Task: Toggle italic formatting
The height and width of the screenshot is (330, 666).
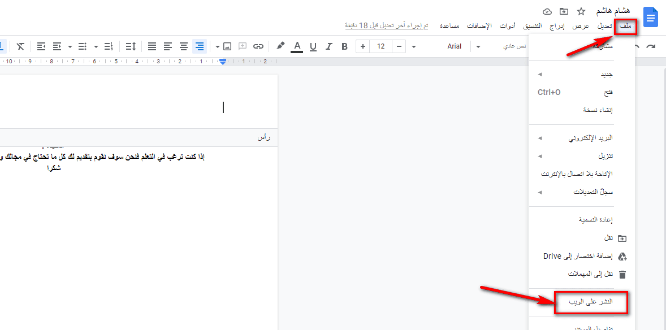Action: pyautogui.click(x=328, y=46)
